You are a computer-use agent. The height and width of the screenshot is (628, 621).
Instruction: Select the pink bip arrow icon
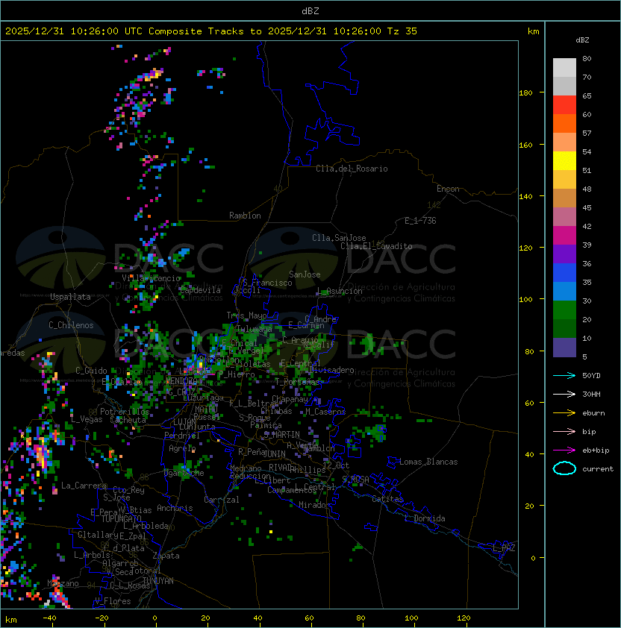[564, 431]
